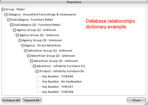Collapse Agency Group (1) : Unknown node
Image resolution: width=148 pixels, height=105 pixels.
coord(14,30)
